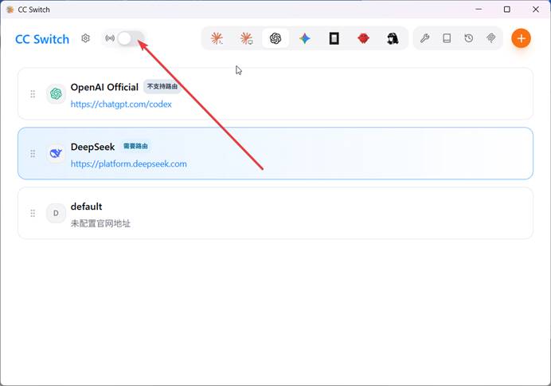Open the chatgpt.com/codex link
This screenshot has width=551, height=386.
tap(121, 104)
